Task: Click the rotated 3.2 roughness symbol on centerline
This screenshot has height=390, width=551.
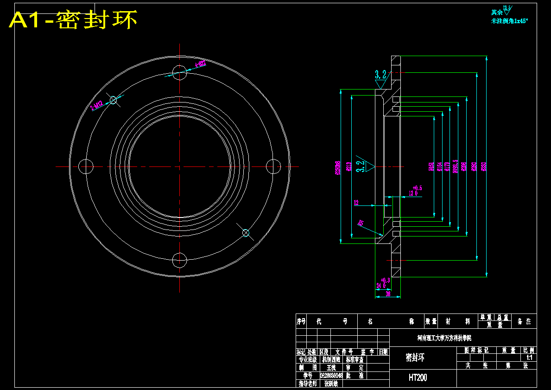Action: tap(365, 164)
